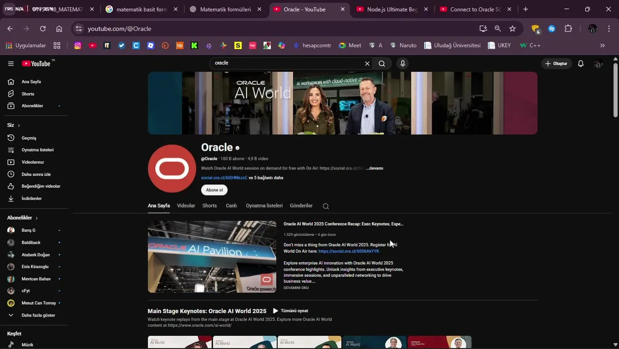Play all keynotes with Tümünü oynat
Image resolution: width=619 pixels, height=349 pixels.
tap(290, 311)
